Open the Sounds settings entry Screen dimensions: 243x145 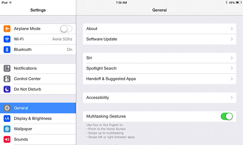38,140
